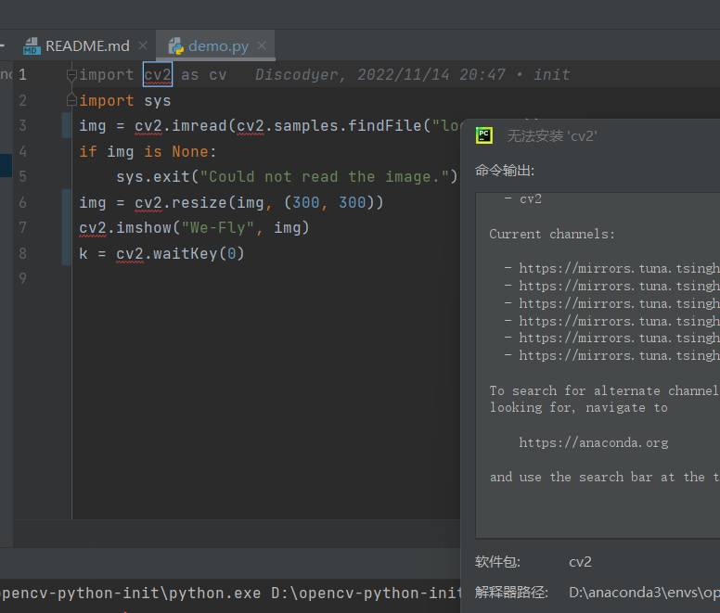
Task: Close the README.md editor tab
Action: click(x=143, y=45)
